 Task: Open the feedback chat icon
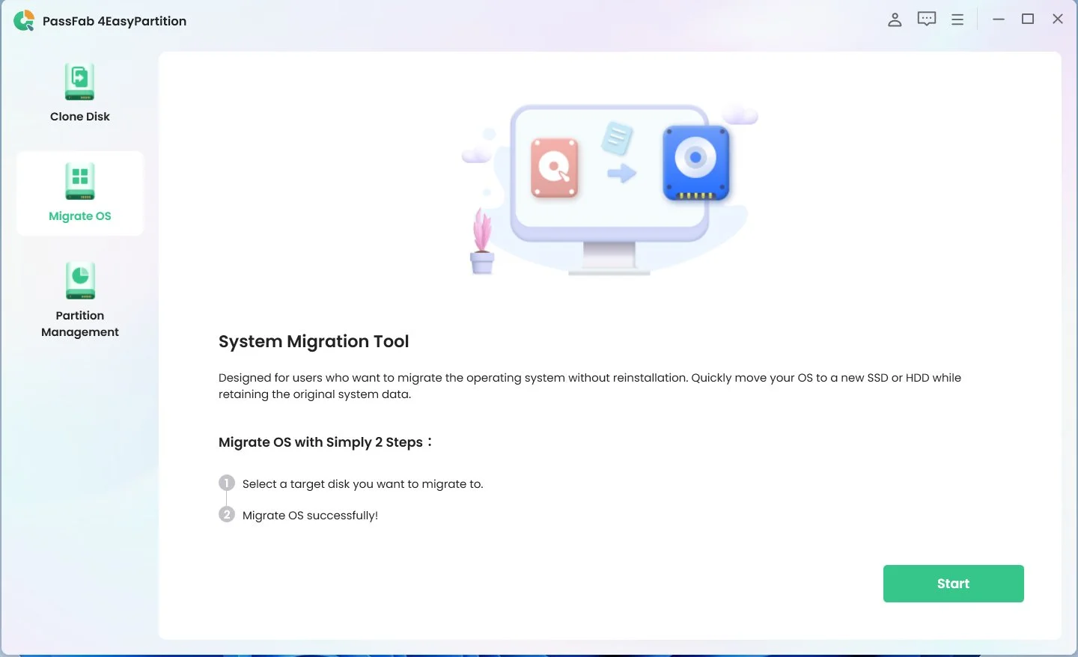926,19
